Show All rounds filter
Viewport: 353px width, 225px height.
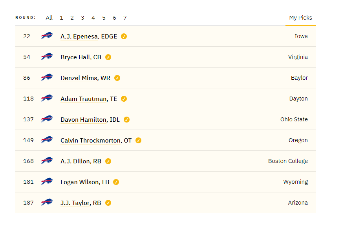point(49,18)
